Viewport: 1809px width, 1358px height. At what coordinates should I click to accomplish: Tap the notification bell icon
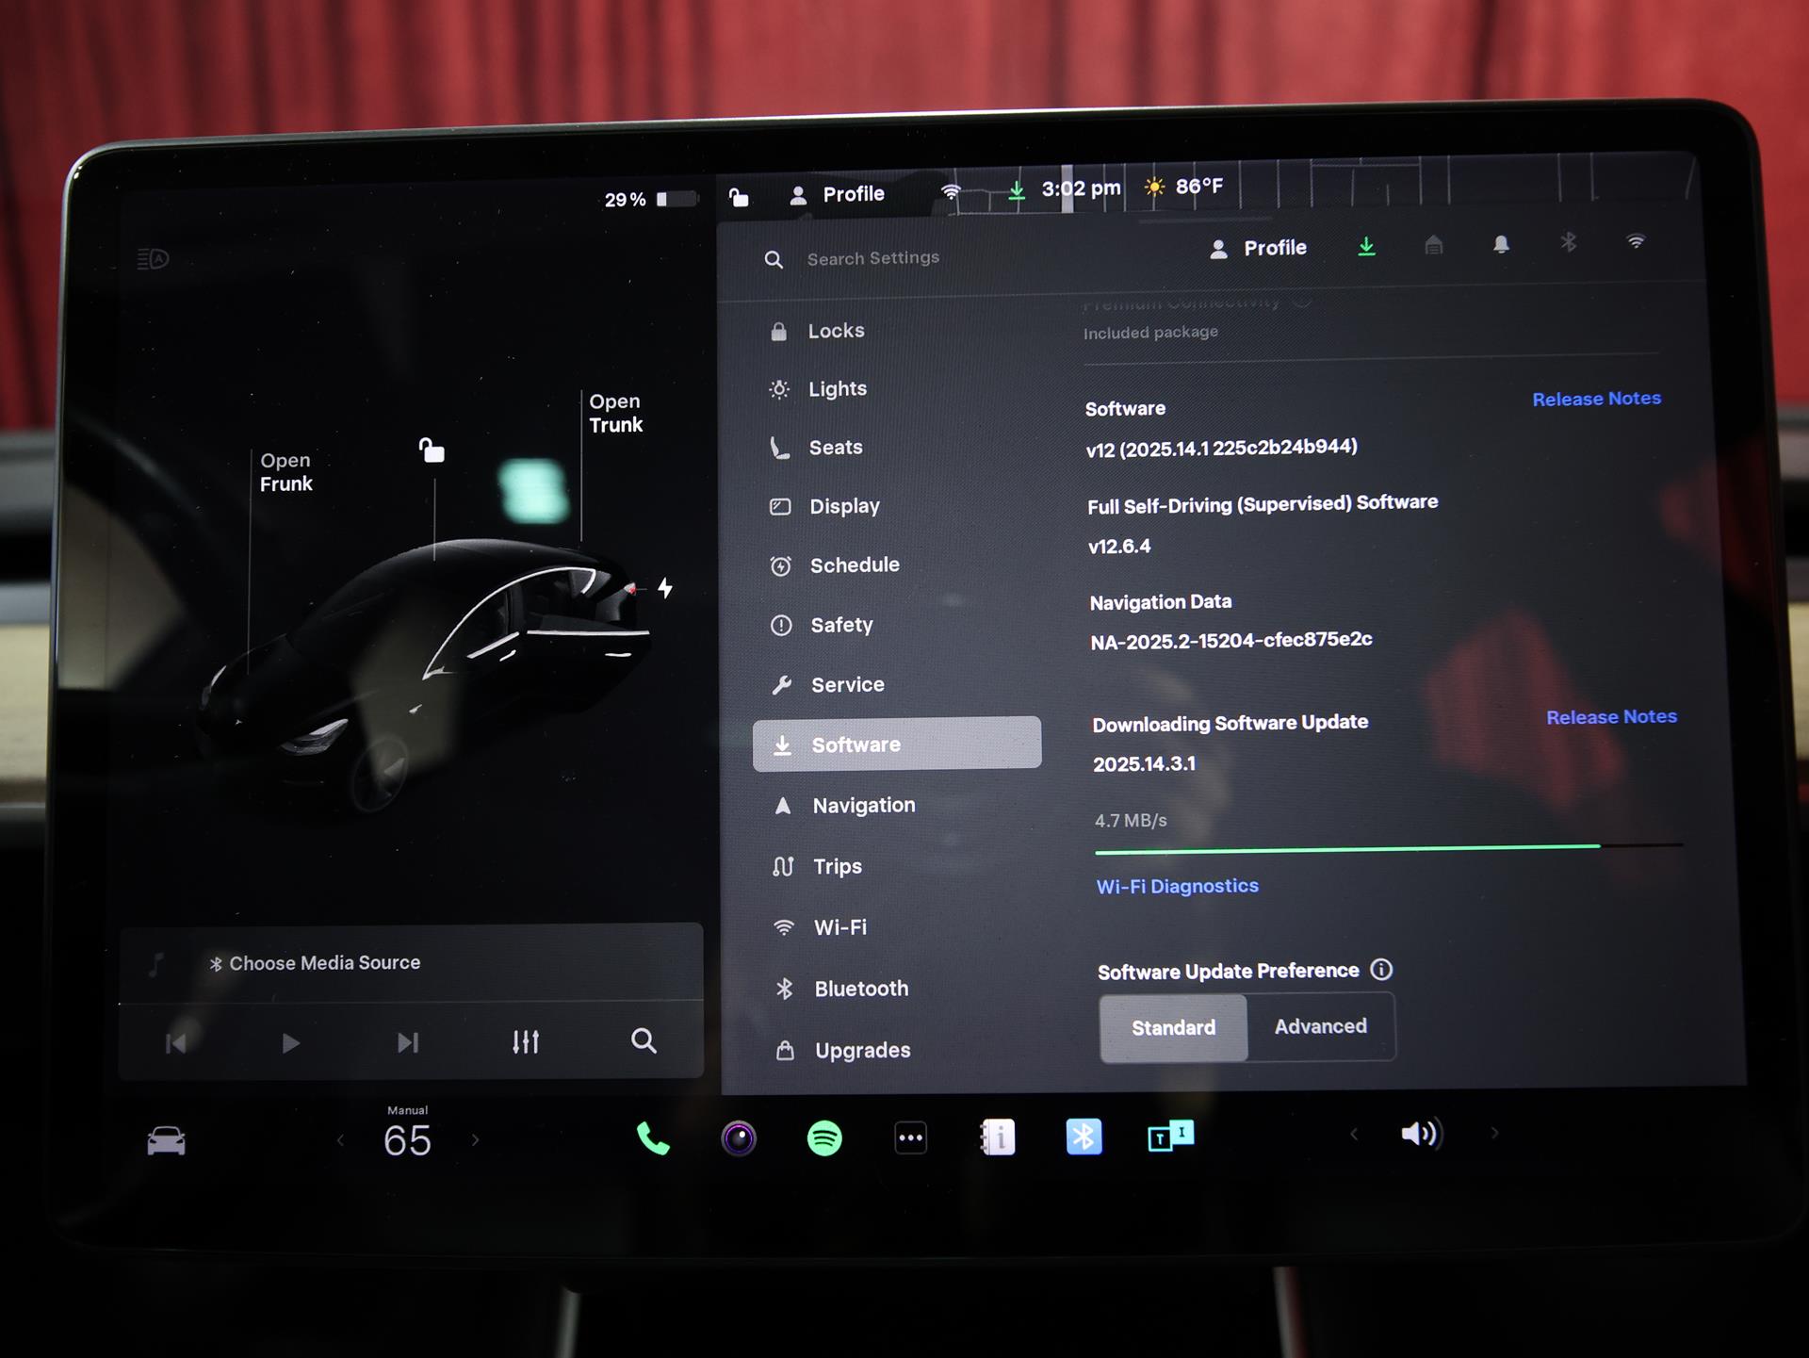pos(1501,245)
